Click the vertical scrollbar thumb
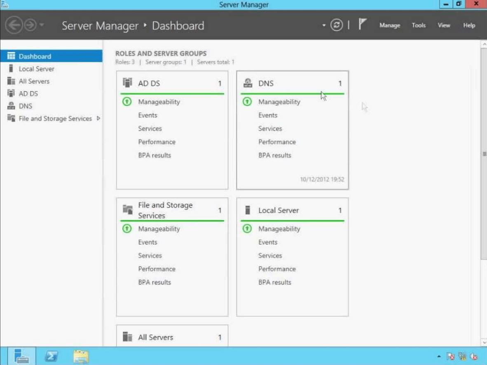487x365 pixels. [x=484, y=154]
